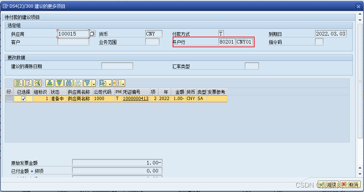Open search help beside supplier 100015
This screenshot has width=364, height=192.
point(92,34)
